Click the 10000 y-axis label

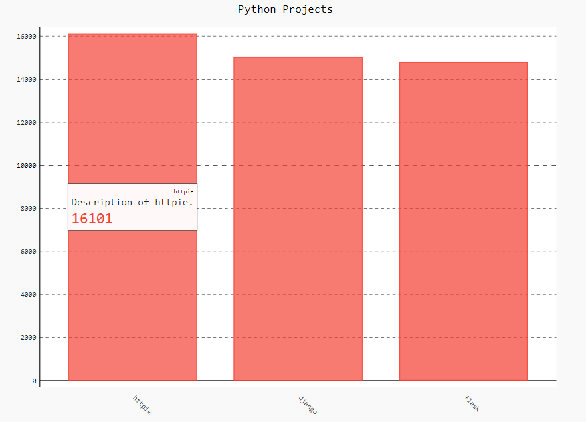pyautogui.click(x=26, y=165)
